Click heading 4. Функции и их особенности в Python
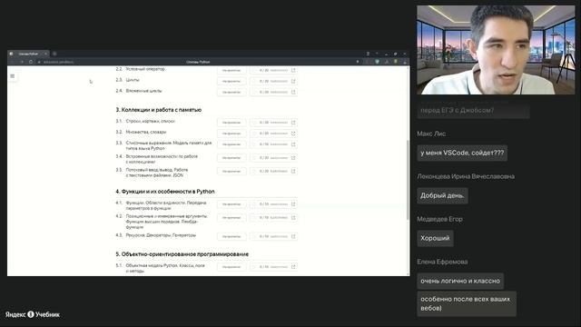The width and height of the screenshot is (581, 327). point(165,192)
